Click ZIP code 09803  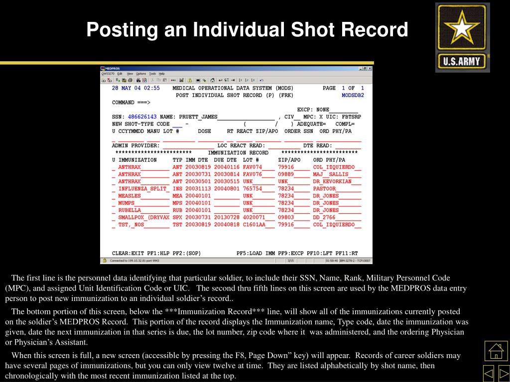pos(286,217)
